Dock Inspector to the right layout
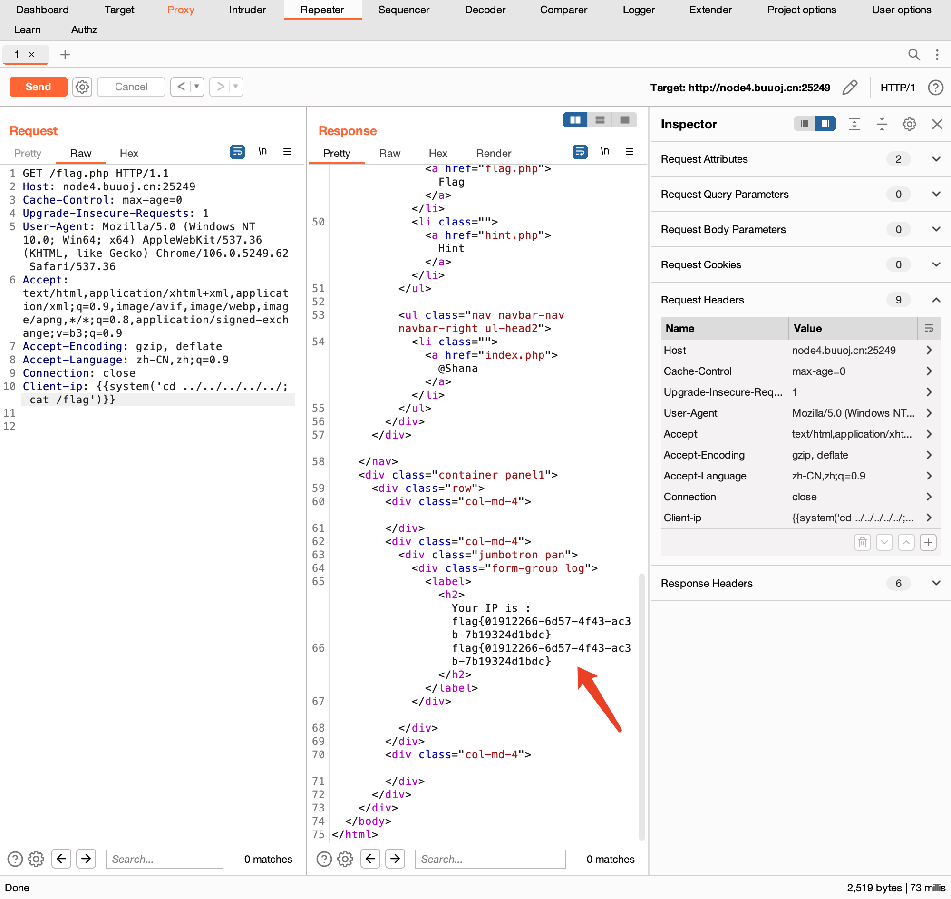This screenshot has height=899, width=951. coord(825,124)
